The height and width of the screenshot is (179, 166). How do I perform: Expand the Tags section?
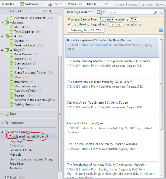2,114
